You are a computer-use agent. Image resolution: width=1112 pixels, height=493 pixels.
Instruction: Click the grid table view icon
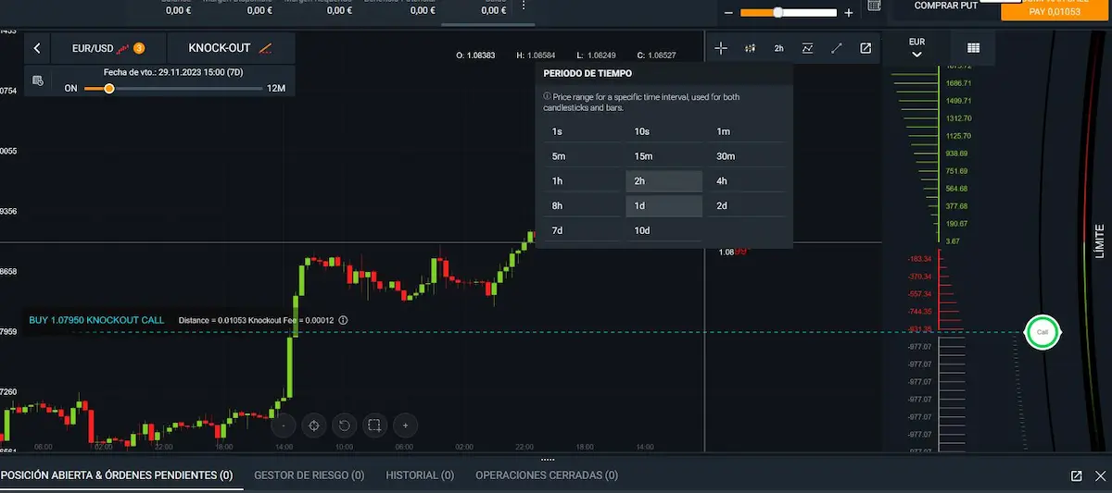pyautogui.click(x=973, y=48)
